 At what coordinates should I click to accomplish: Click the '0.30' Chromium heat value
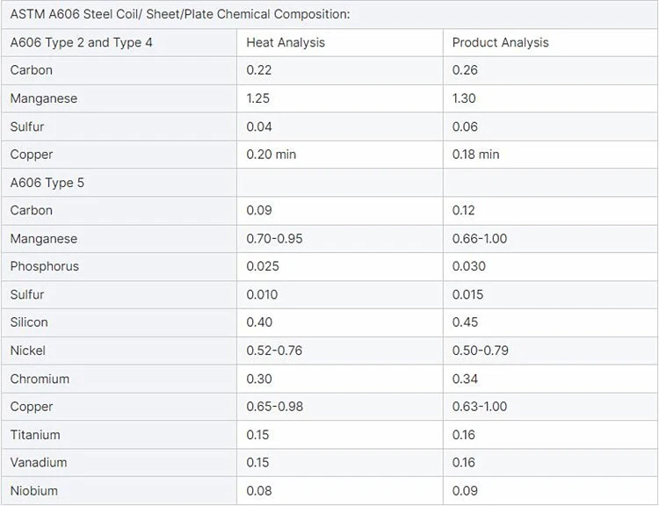pos(259,379)
